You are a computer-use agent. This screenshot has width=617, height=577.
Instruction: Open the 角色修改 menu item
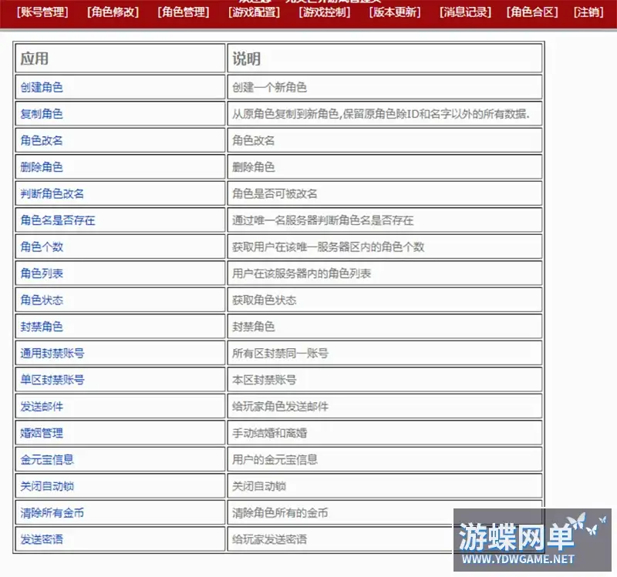coord(113,12)
